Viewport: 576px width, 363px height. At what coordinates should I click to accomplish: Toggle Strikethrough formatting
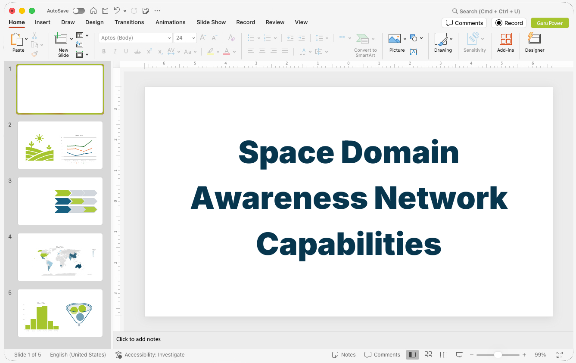coord(137,52)
